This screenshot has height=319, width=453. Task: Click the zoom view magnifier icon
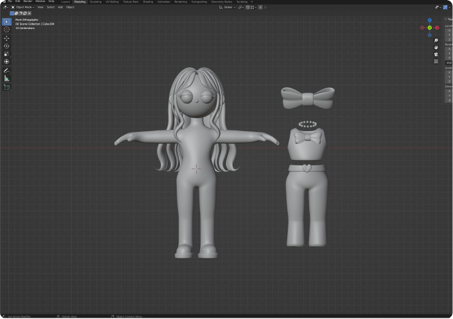click(436, 41)
